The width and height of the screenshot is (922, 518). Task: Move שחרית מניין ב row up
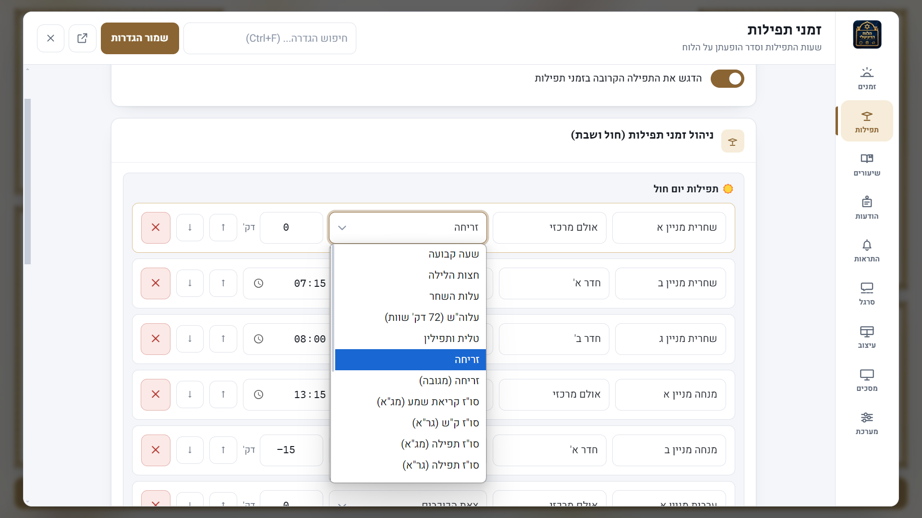pos(223,283)
